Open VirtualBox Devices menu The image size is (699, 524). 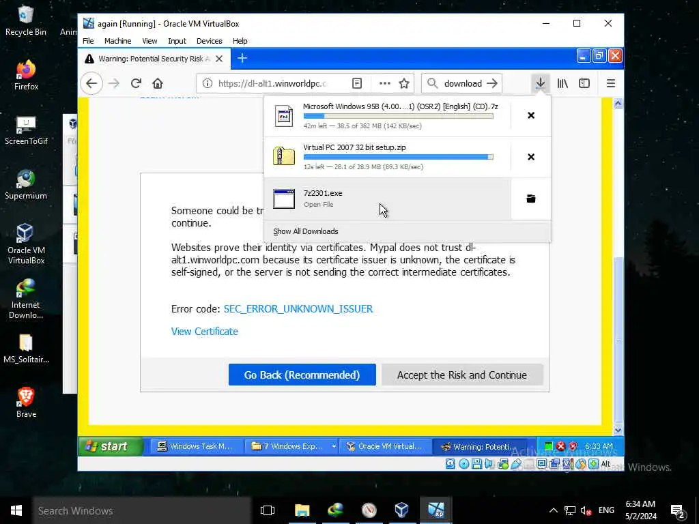pyautogui.click(x=209, y=41)
